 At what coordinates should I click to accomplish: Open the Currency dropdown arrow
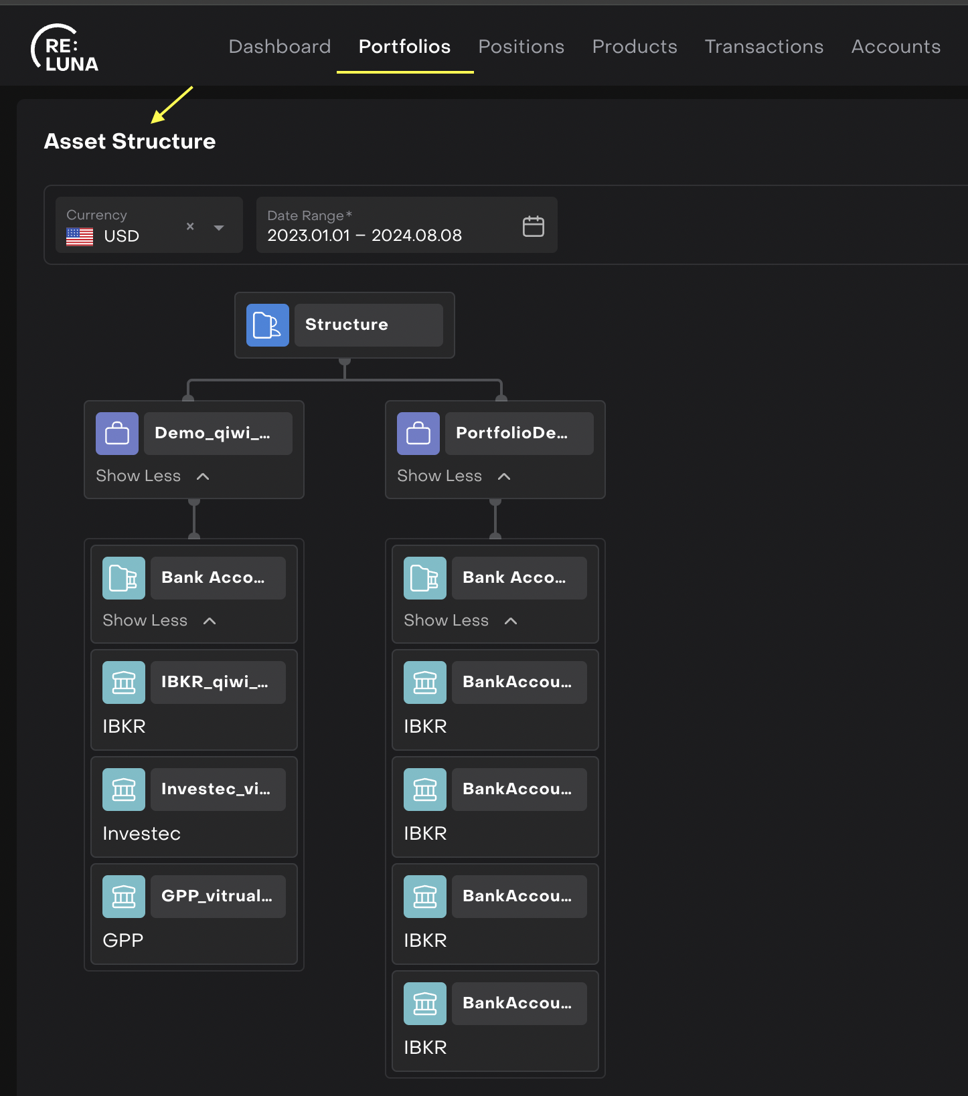(x=219, y=227)
